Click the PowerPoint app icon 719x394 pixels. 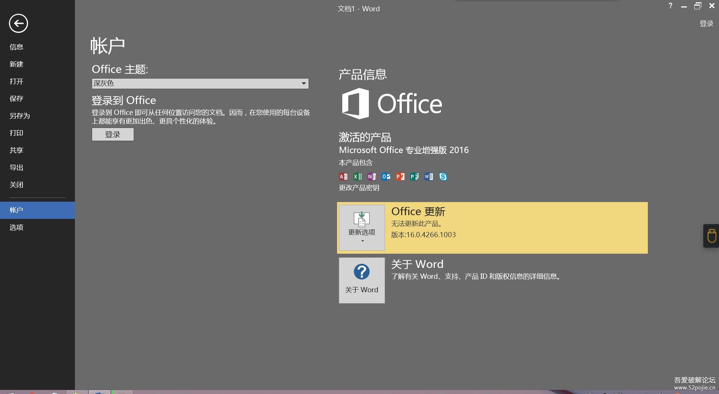(400, 177)
